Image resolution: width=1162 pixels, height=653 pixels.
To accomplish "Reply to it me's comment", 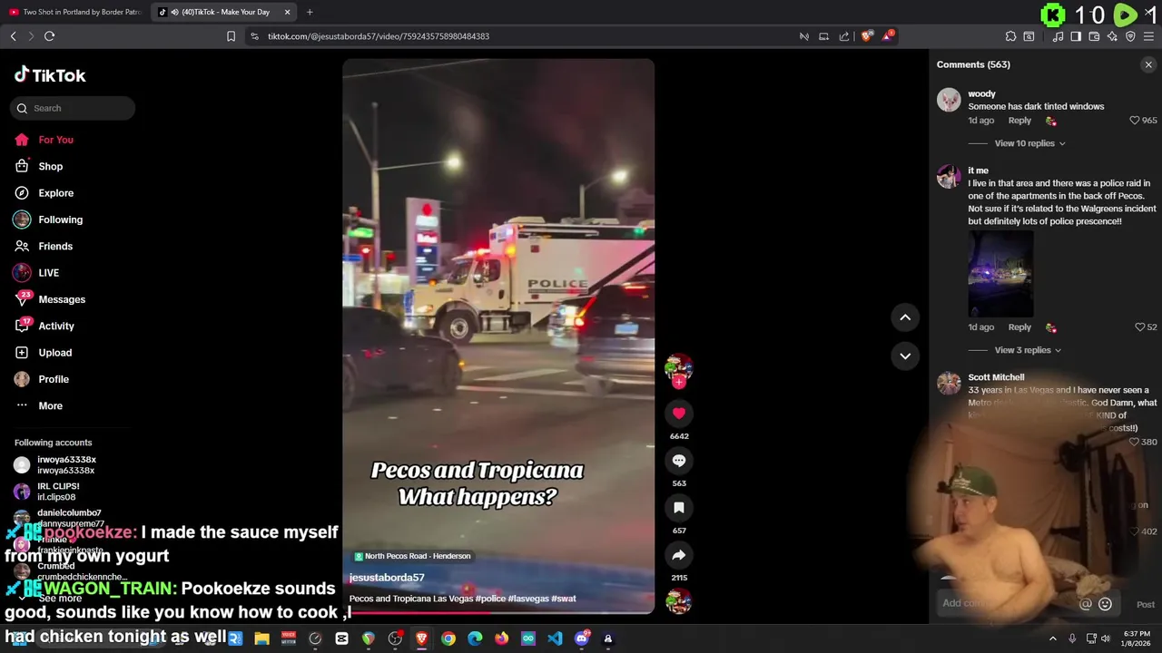I will tap(1019, 327).
